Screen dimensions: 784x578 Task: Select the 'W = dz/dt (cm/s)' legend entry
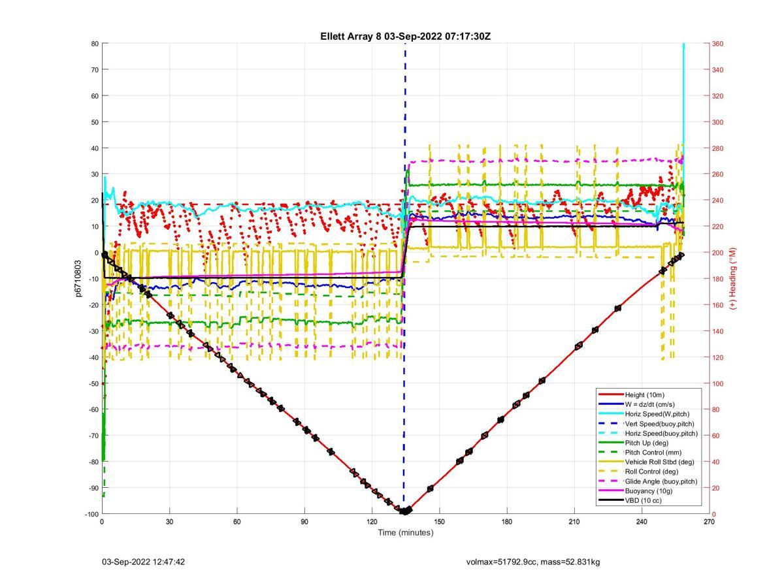click(x=650, y=404)
